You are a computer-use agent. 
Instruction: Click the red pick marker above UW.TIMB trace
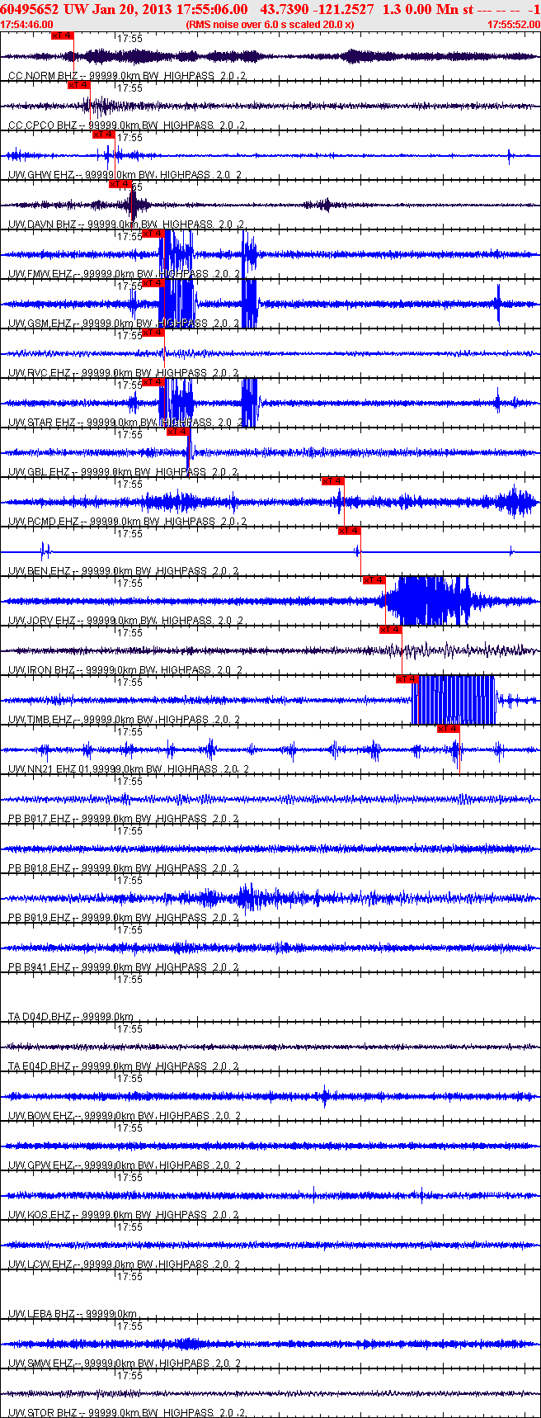tap(407, 679)
